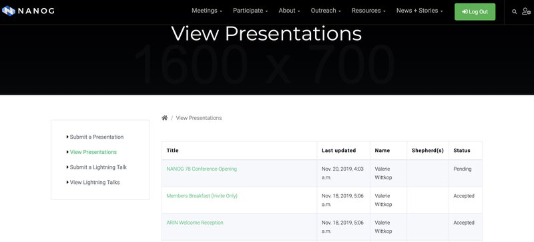Screen dimensions: 534x242
Task: Expand the Resources dropdown menu
Action: (368, 11)
